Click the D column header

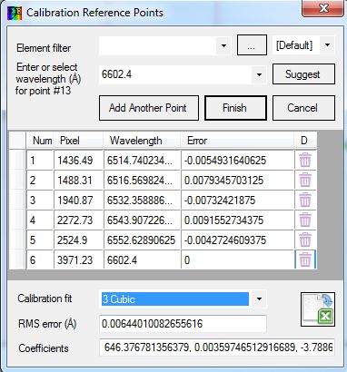[x=305, y=141]
